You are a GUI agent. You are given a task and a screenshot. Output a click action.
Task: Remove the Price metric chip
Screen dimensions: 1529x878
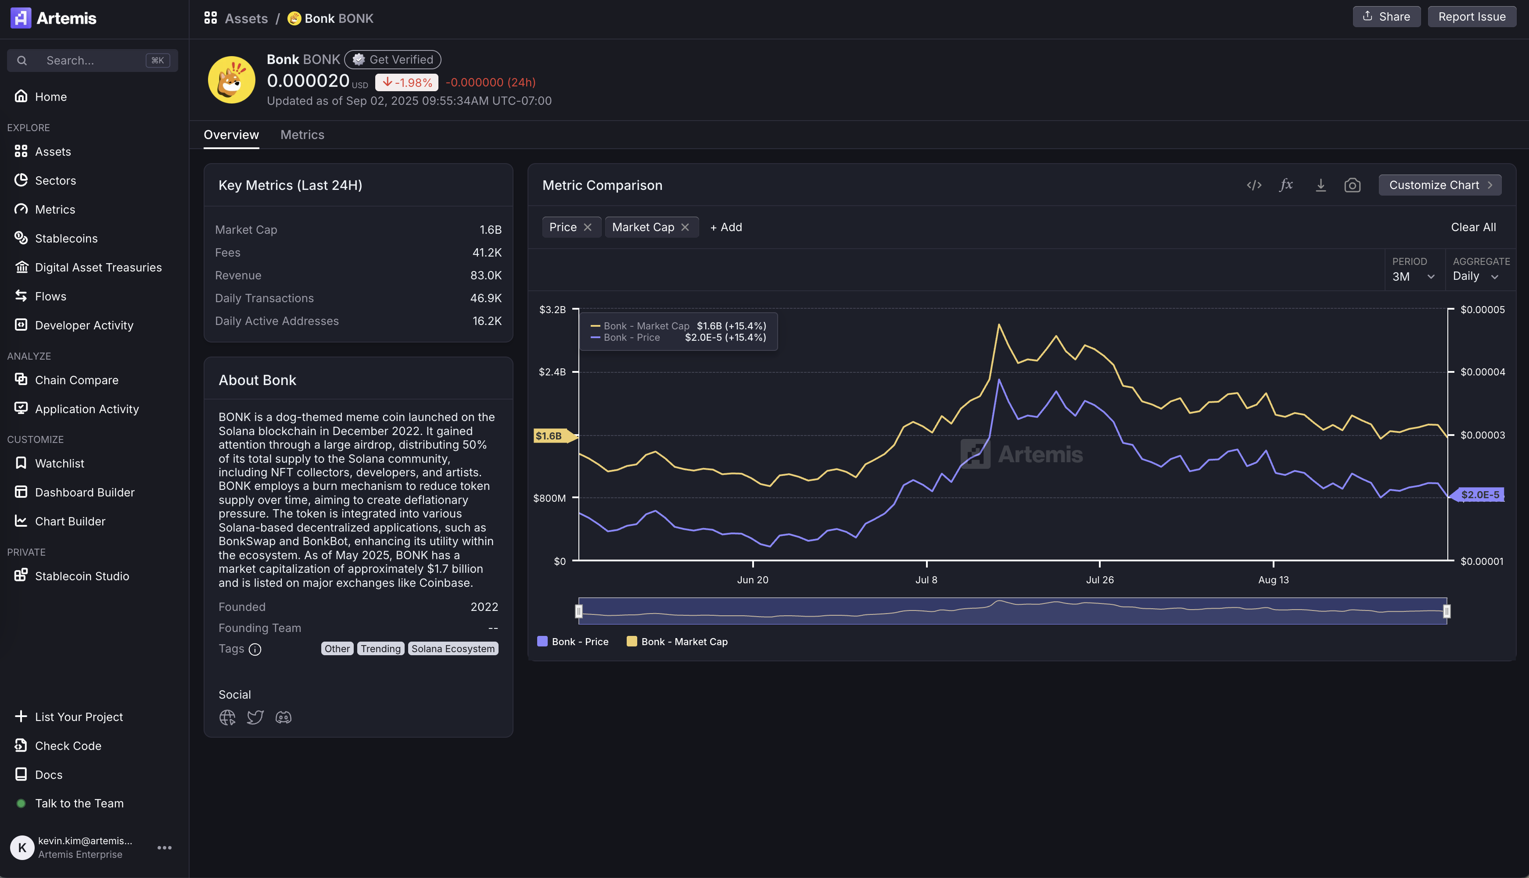[x=588, y=227]
